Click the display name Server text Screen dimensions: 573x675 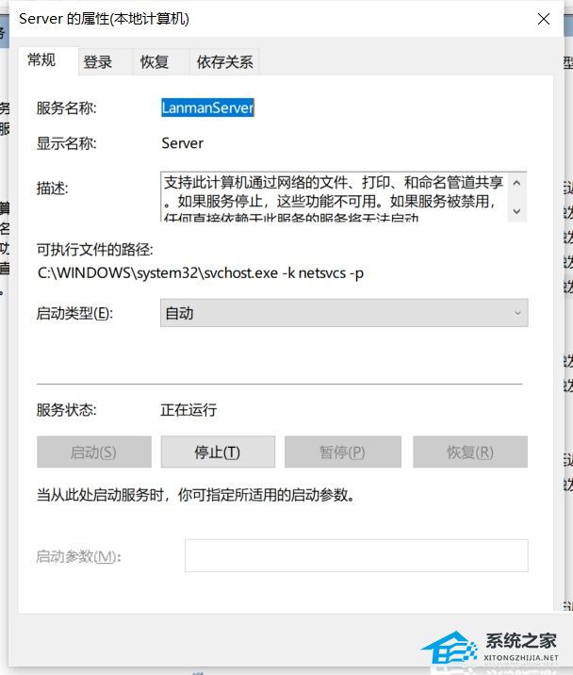183,144
